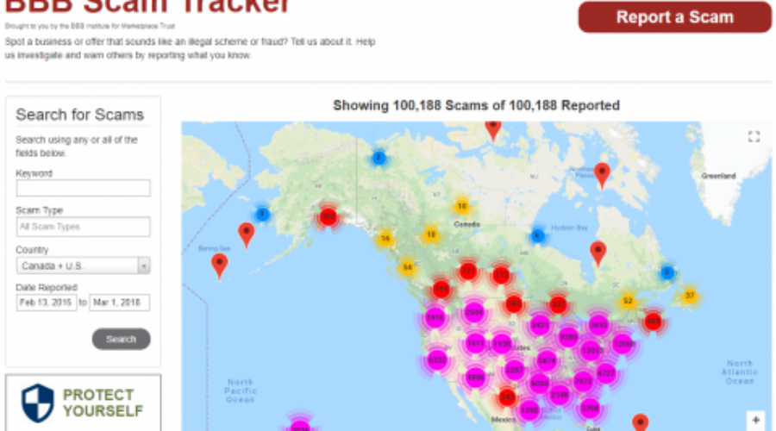Screen dimensions: 776x431
Task: Open the blue 2 cluster in northern Alaska
Action: [x=379, y=158]
